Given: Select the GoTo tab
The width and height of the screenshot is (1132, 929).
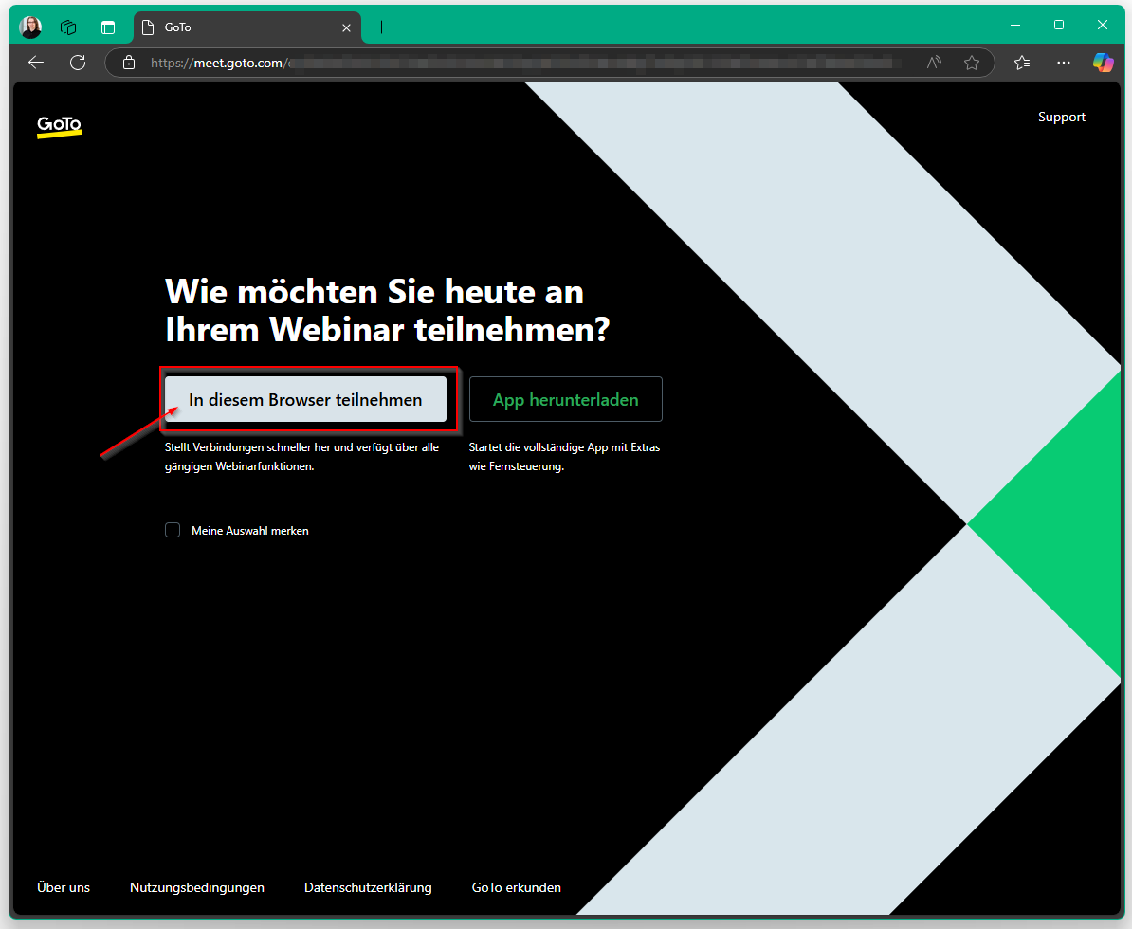Looking at the screenshot, I should [x=247, y=27].
